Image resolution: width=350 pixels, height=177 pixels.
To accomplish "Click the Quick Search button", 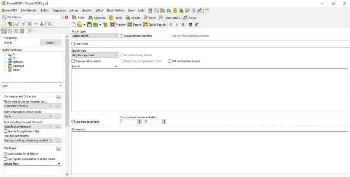I will [155, 25].
